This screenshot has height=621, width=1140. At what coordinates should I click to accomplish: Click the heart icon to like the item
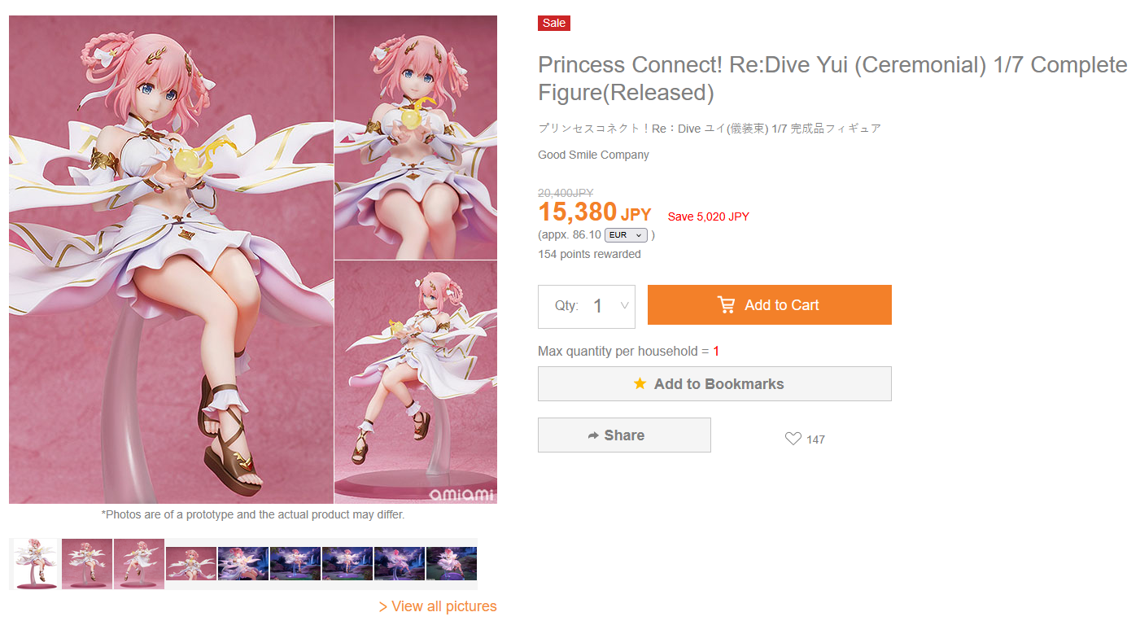click(x=793, y=439)
